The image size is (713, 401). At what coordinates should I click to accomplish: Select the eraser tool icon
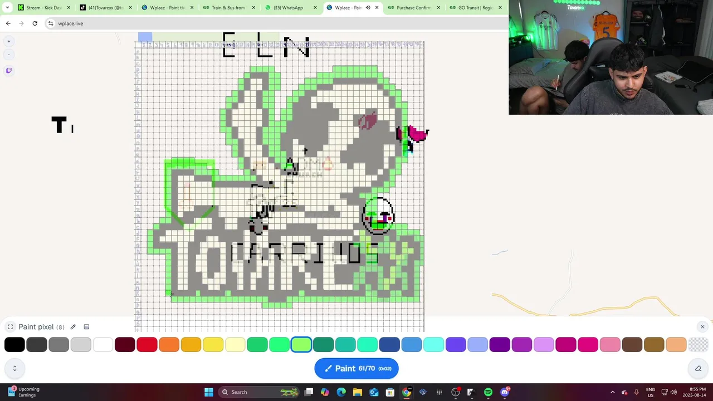[x=698, y=368]
